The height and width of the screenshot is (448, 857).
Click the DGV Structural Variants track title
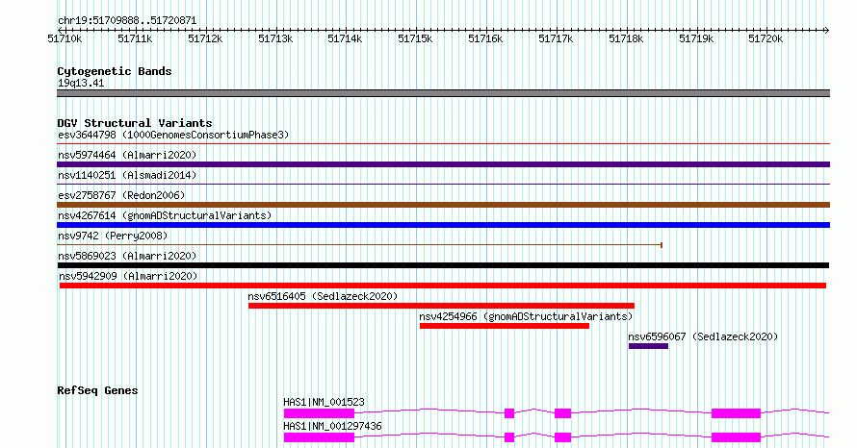(135, 123)
